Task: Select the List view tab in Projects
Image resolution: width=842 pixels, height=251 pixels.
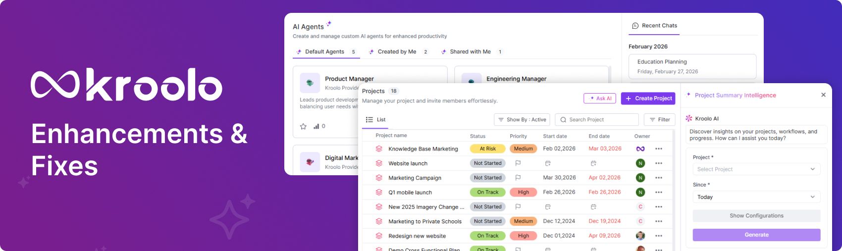Action: click(376, 120)
